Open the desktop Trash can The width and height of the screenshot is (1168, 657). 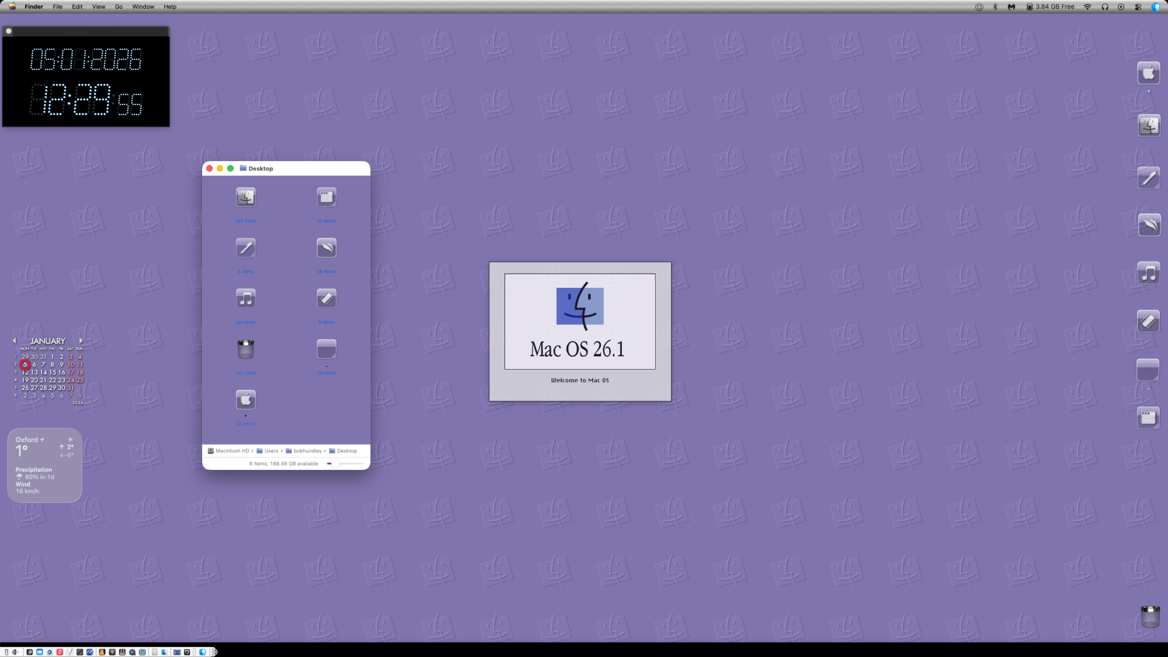[x=1149, y=617]
